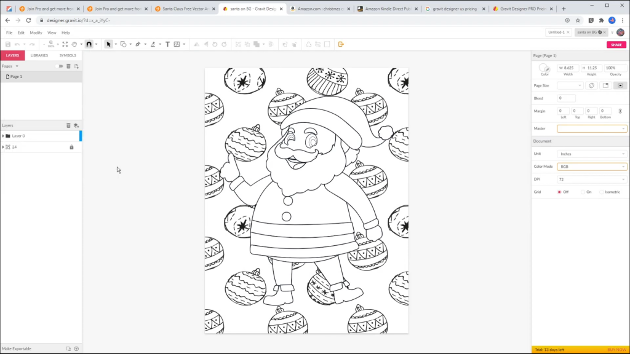Image resolution: width=630 pixels, height=354 pixels.
Task: Activate the magnet snapping icon
Action: click(89, 44)
